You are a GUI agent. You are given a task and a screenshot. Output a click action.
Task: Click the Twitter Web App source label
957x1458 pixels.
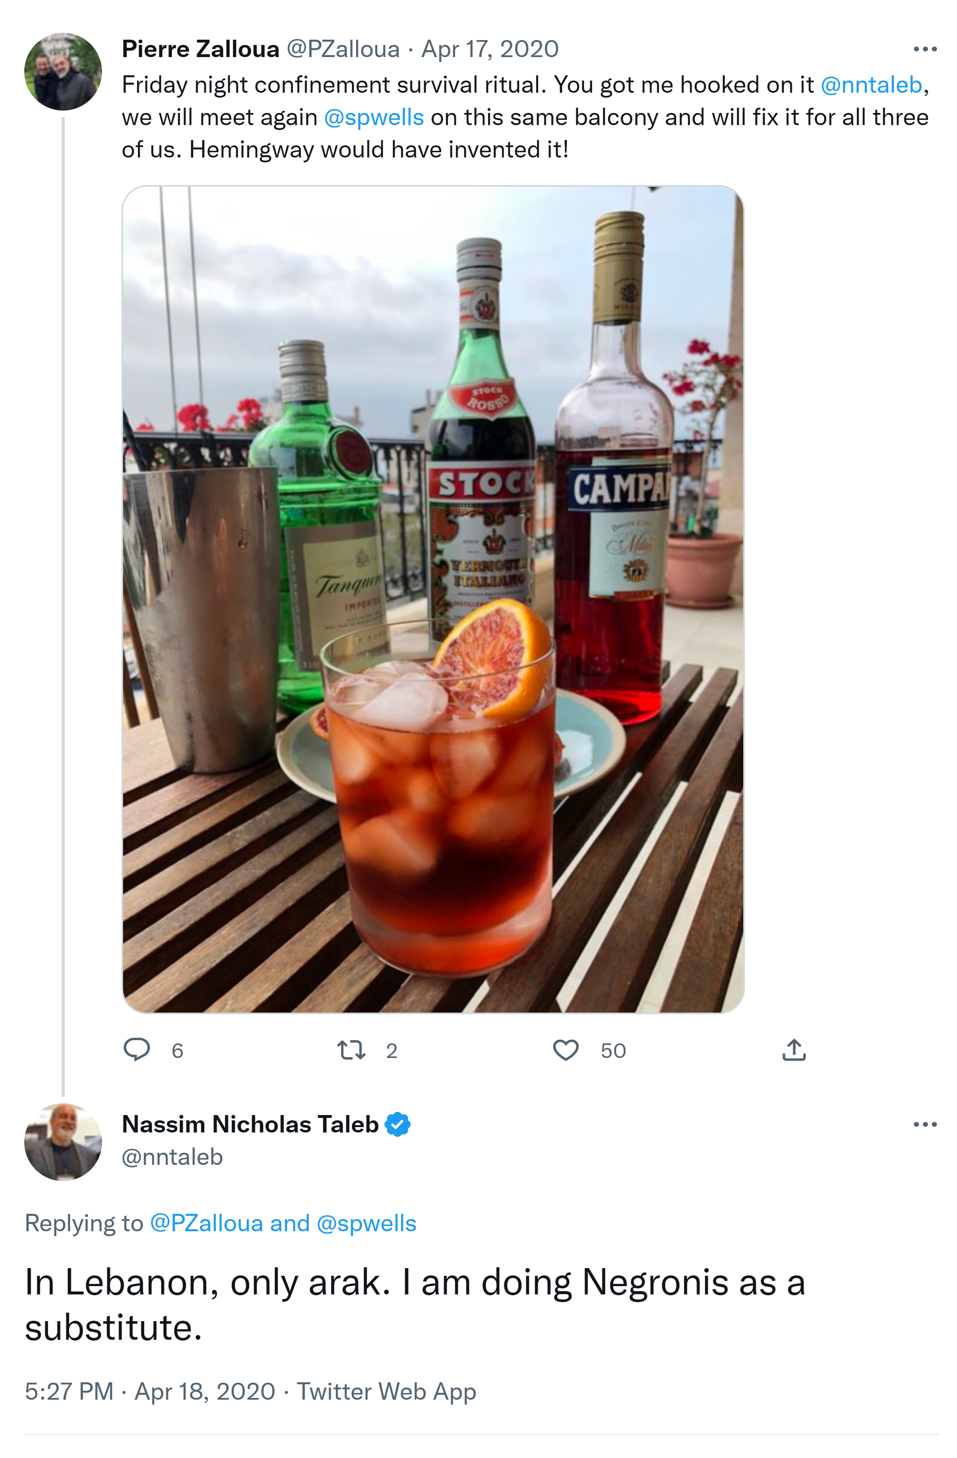pos(386,1391)
